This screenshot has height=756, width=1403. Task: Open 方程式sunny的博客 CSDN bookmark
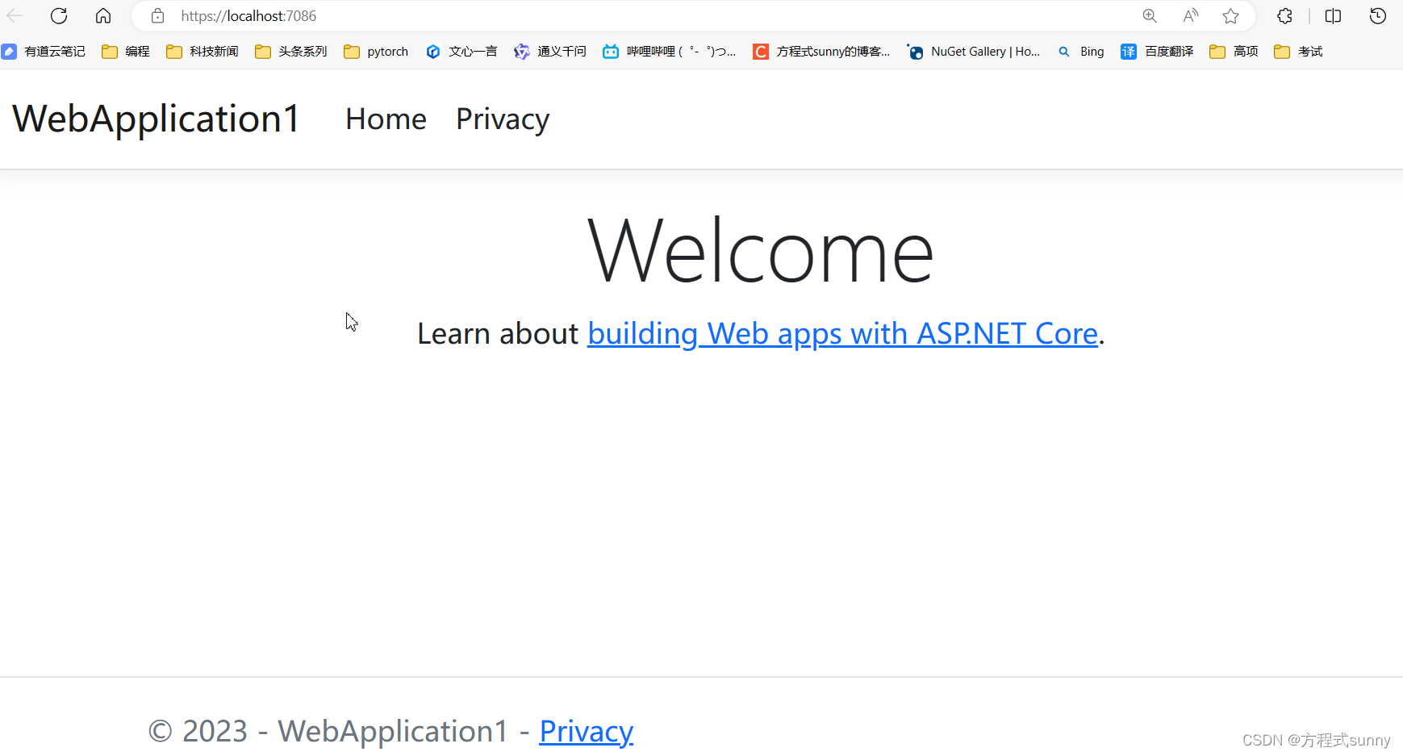pyautogui.click(x=821, y=52)
